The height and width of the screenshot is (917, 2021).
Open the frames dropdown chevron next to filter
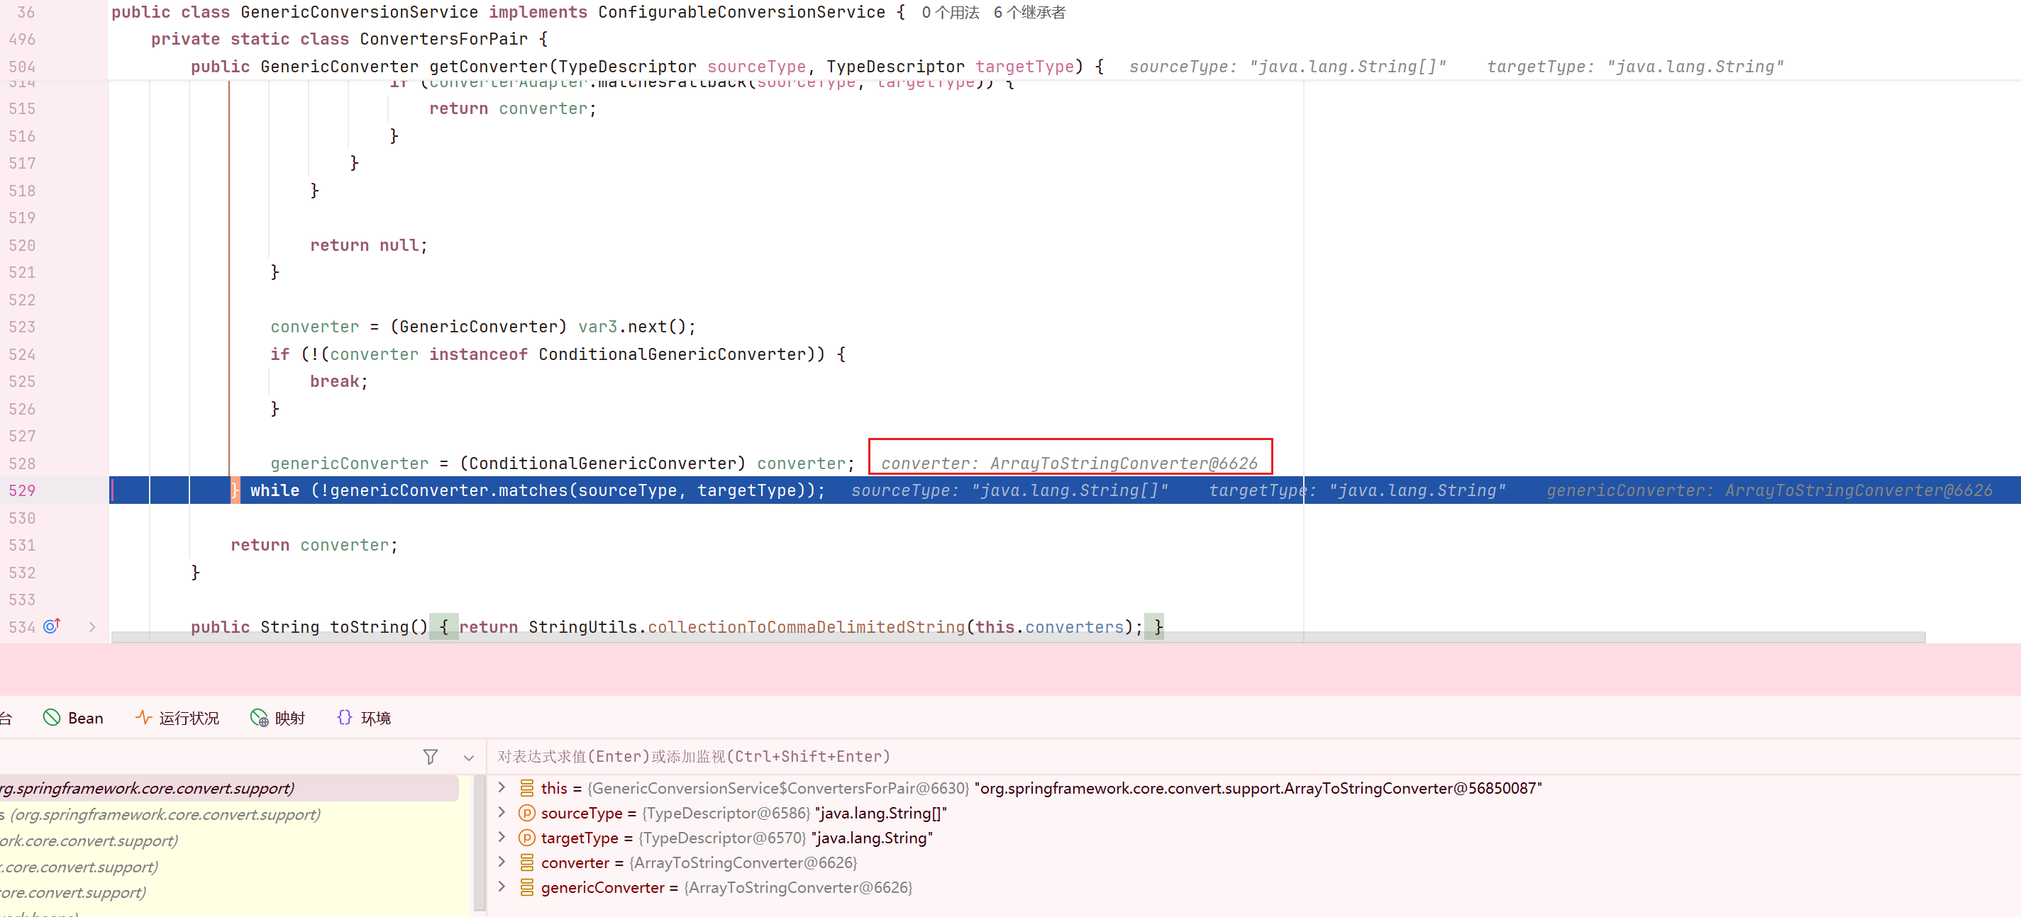pyautogui.click(x=468, y=758)
